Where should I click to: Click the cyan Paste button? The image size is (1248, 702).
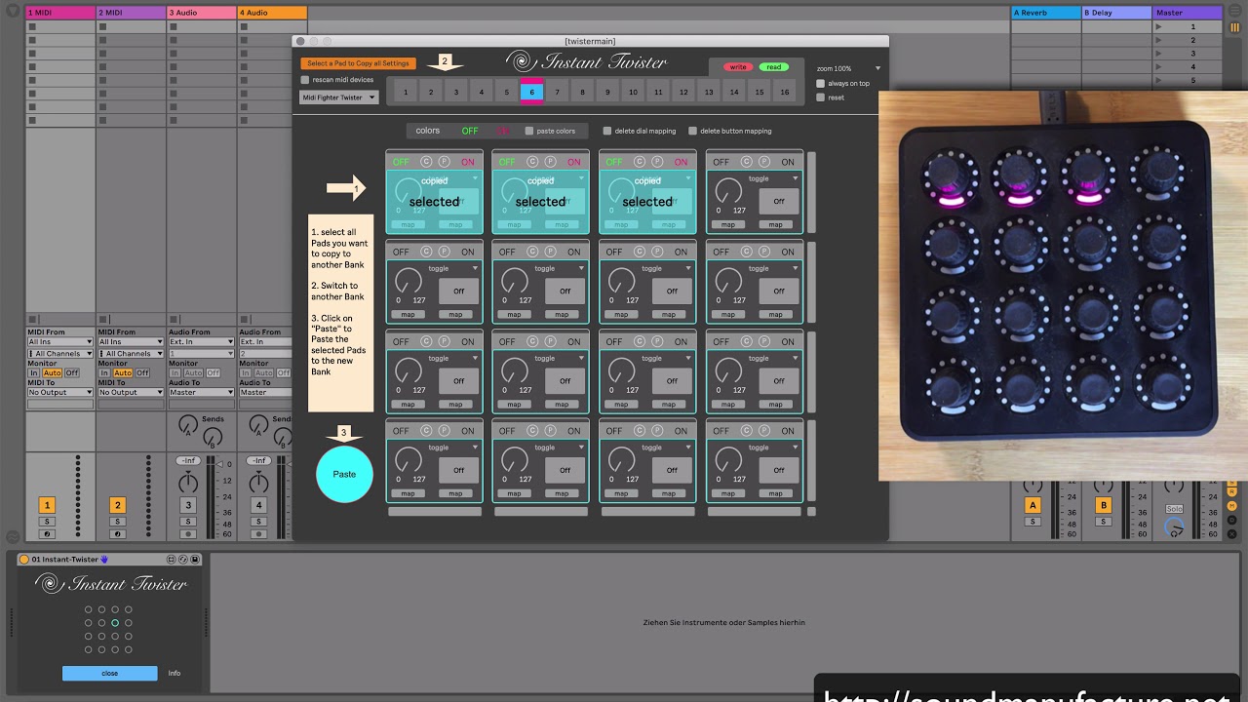344,474
